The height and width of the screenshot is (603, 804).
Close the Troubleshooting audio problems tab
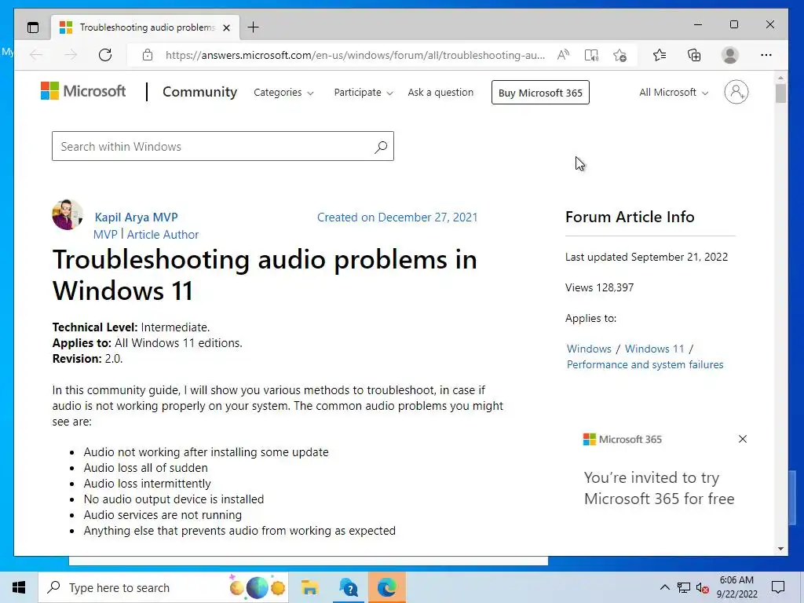click(226, 27)
